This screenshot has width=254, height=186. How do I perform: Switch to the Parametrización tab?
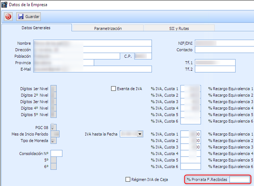(108, 28)
